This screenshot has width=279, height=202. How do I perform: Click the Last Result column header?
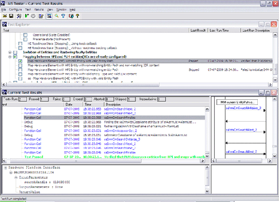(198, 30)
